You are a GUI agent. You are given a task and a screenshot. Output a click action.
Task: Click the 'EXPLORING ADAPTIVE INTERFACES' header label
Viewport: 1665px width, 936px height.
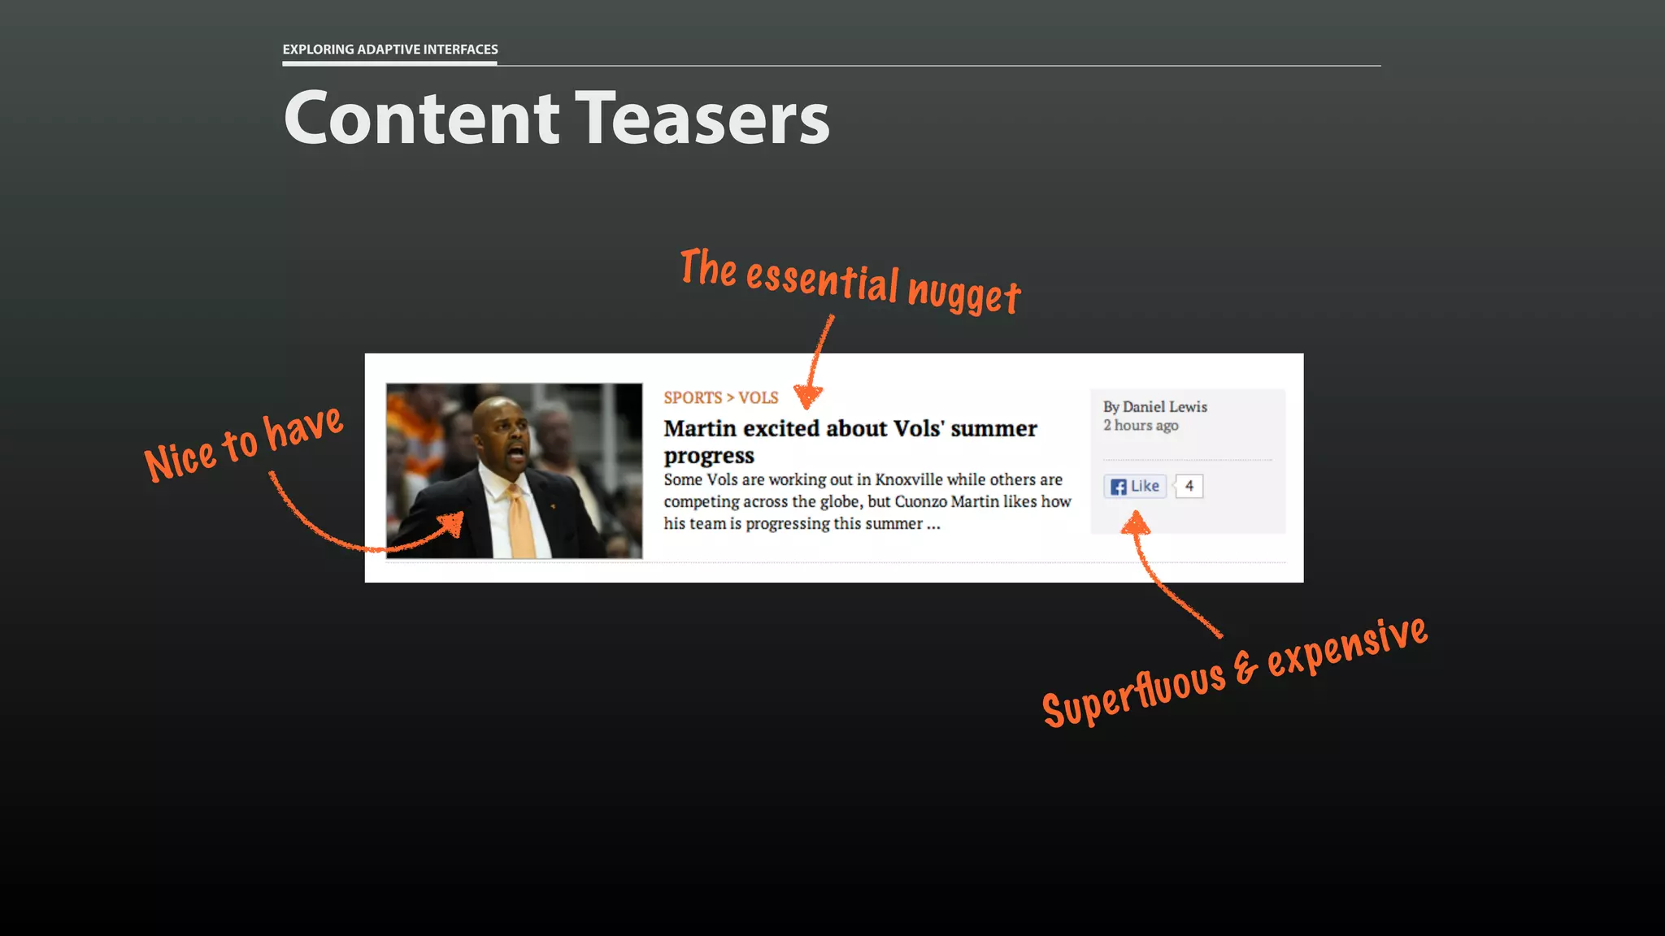coord(390,49)
